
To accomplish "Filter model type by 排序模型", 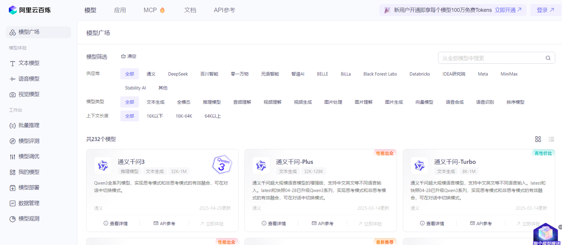I will click(x=515, y=102).
